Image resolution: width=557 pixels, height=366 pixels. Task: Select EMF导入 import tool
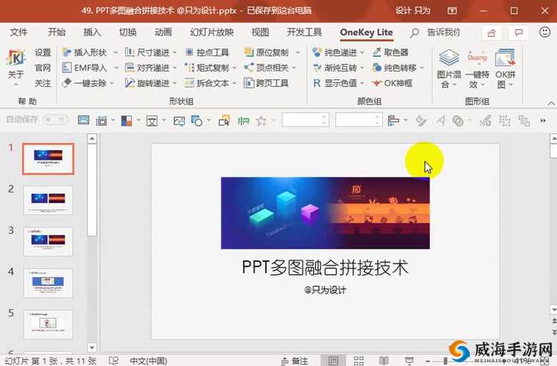point(84,68)
